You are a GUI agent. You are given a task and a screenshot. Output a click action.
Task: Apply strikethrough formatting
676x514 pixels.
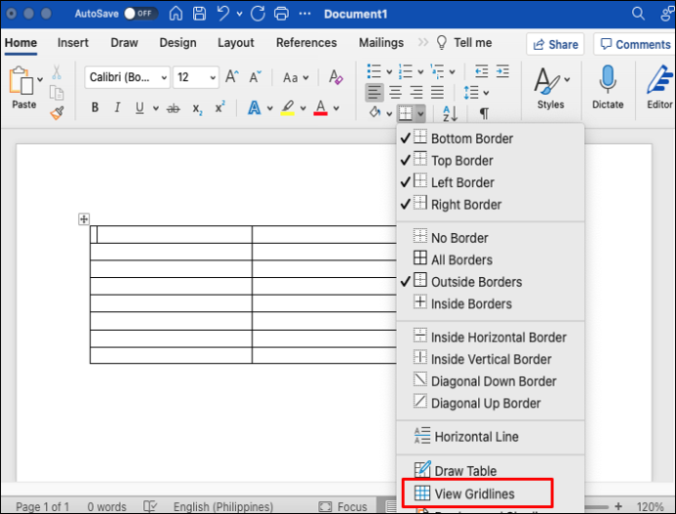173,108
